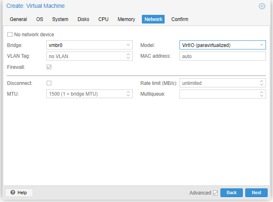This screenshot has height=202, width=273.
Task: Adjust the MTU spinner arrows
Action: [x=128, y=94]
